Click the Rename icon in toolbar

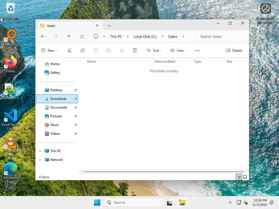coord(109,50)
